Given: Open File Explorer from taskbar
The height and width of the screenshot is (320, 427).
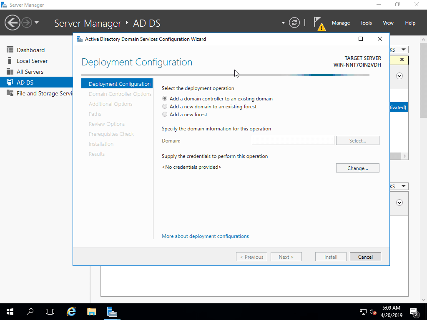Looking at the screenshot, I should 91,312.
